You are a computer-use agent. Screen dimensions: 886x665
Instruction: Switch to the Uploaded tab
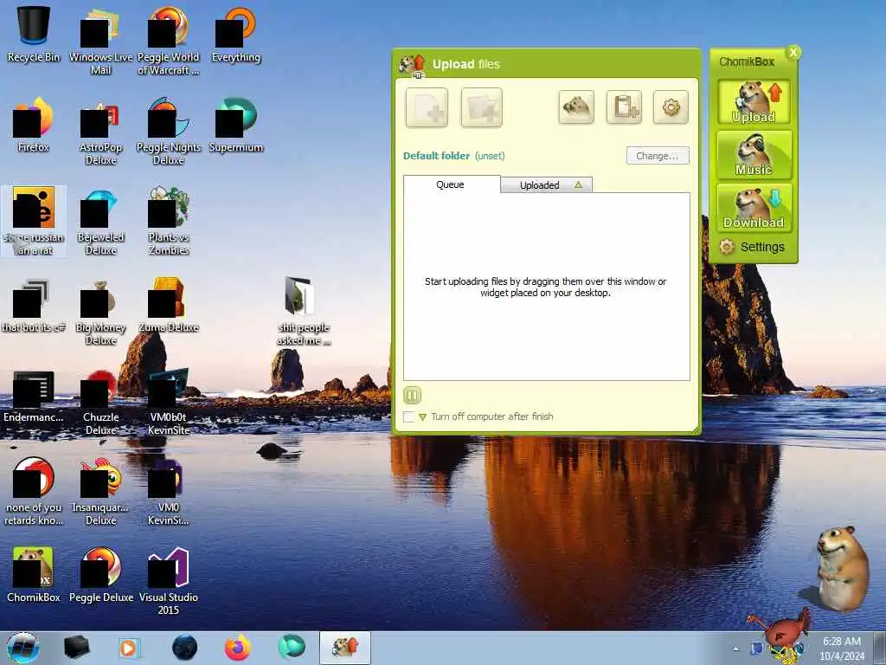[547, 185]
